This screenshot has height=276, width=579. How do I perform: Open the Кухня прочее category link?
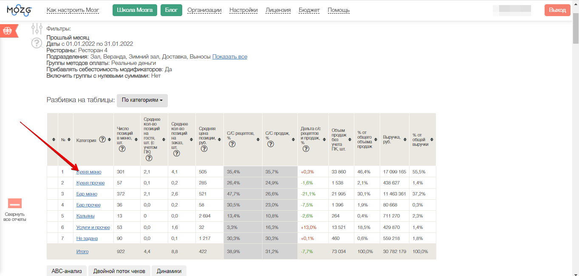tap(90, 183)
